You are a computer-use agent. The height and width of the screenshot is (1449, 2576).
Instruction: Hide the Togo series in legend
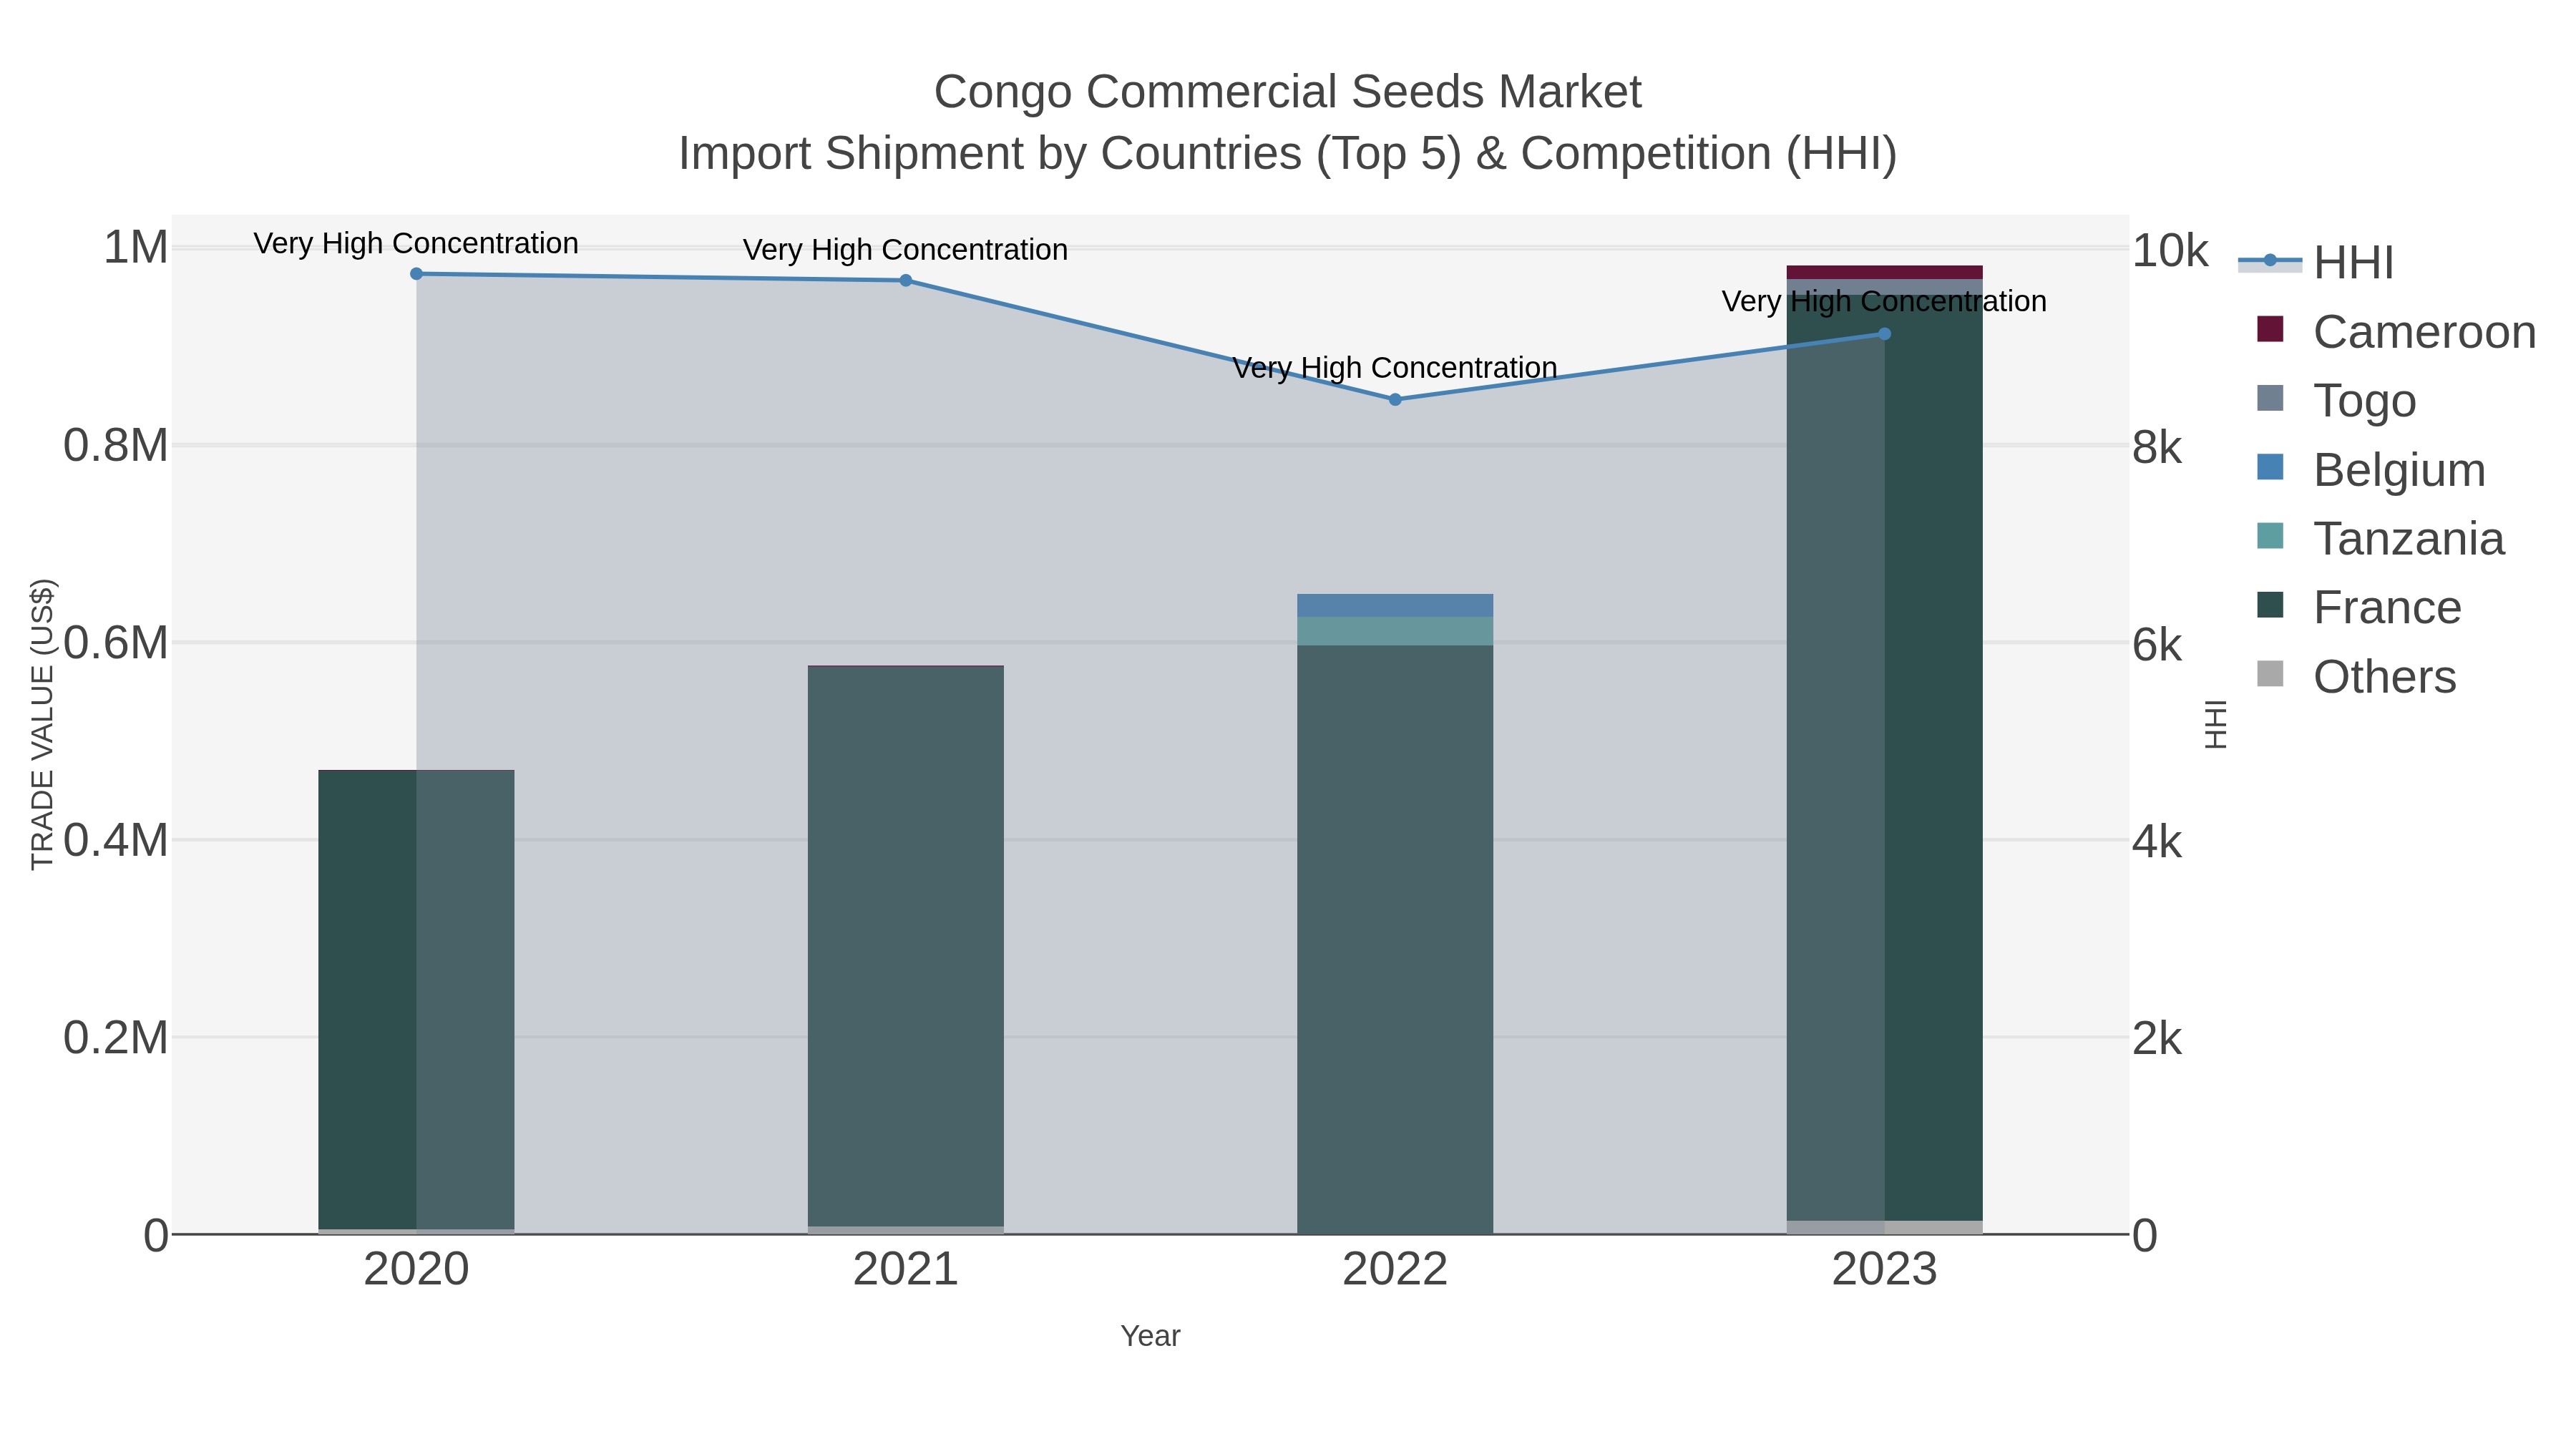point(2336,401)
